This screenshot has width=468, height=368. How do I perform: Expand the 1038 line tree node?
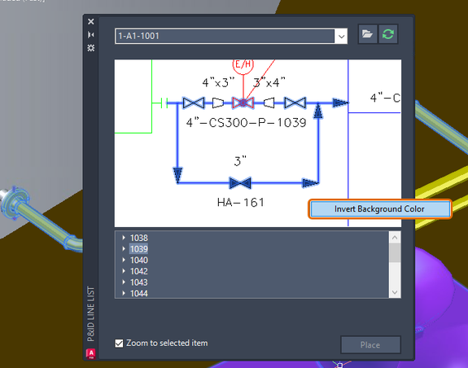click(124, 238)
